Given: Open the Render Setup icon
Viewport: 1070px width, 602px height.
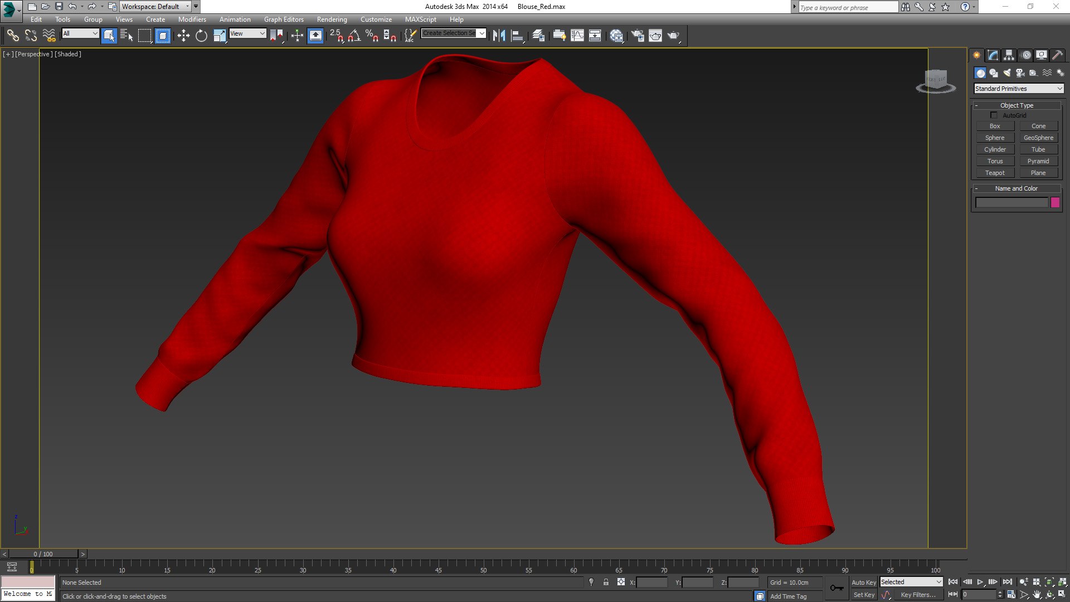Looking at the screenshot, I should pos(638,36).
